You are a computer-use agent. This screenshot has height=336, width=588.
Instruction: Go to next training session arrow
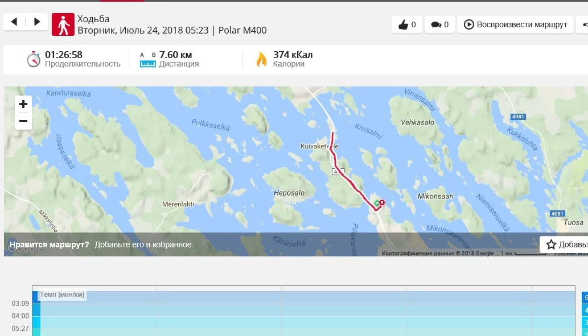37,22
